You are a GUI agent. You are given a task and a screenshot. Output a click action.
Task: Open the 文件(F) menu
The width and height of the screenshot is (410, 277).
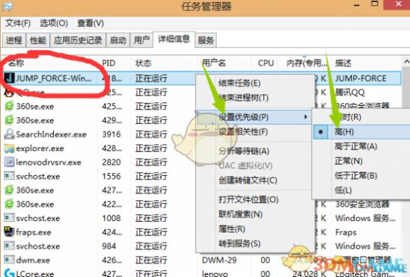tap(18, 24)
